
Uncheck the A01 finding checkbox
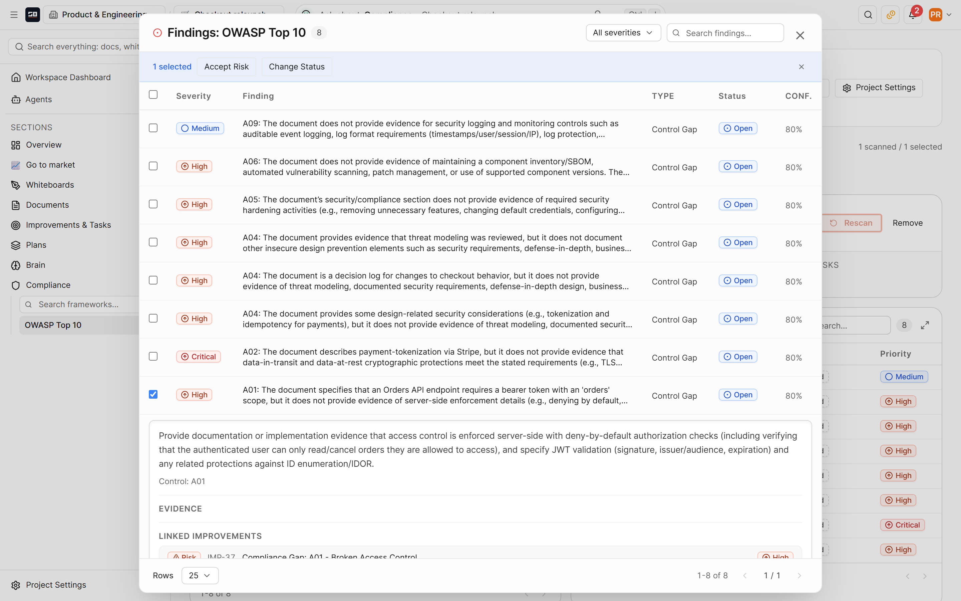tap(153, 394)
